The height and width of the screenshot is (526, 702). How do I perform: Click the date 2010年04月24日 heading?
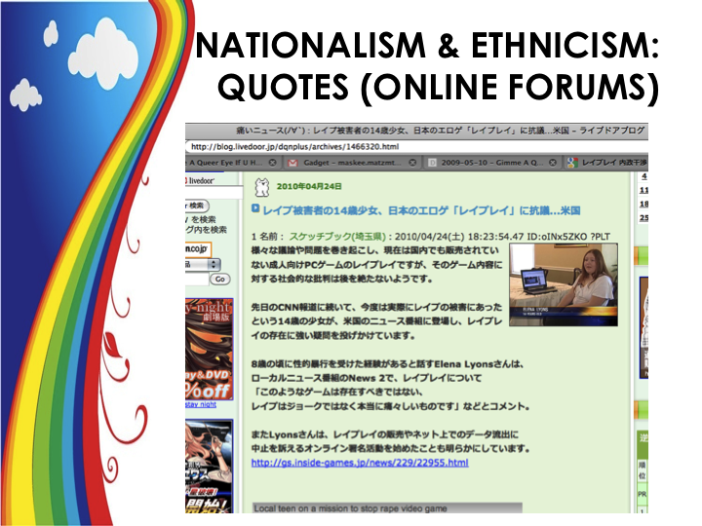309,186
